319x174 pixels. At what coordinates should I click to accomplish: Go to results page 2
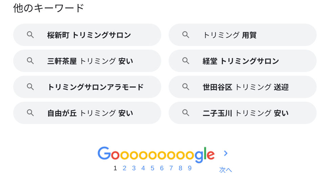(x=125, y=168)
